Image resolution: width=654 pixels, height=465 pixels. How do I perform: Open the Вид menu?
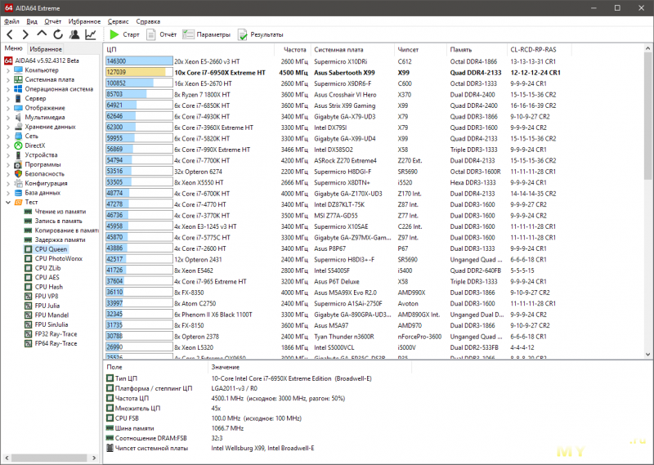32,21
